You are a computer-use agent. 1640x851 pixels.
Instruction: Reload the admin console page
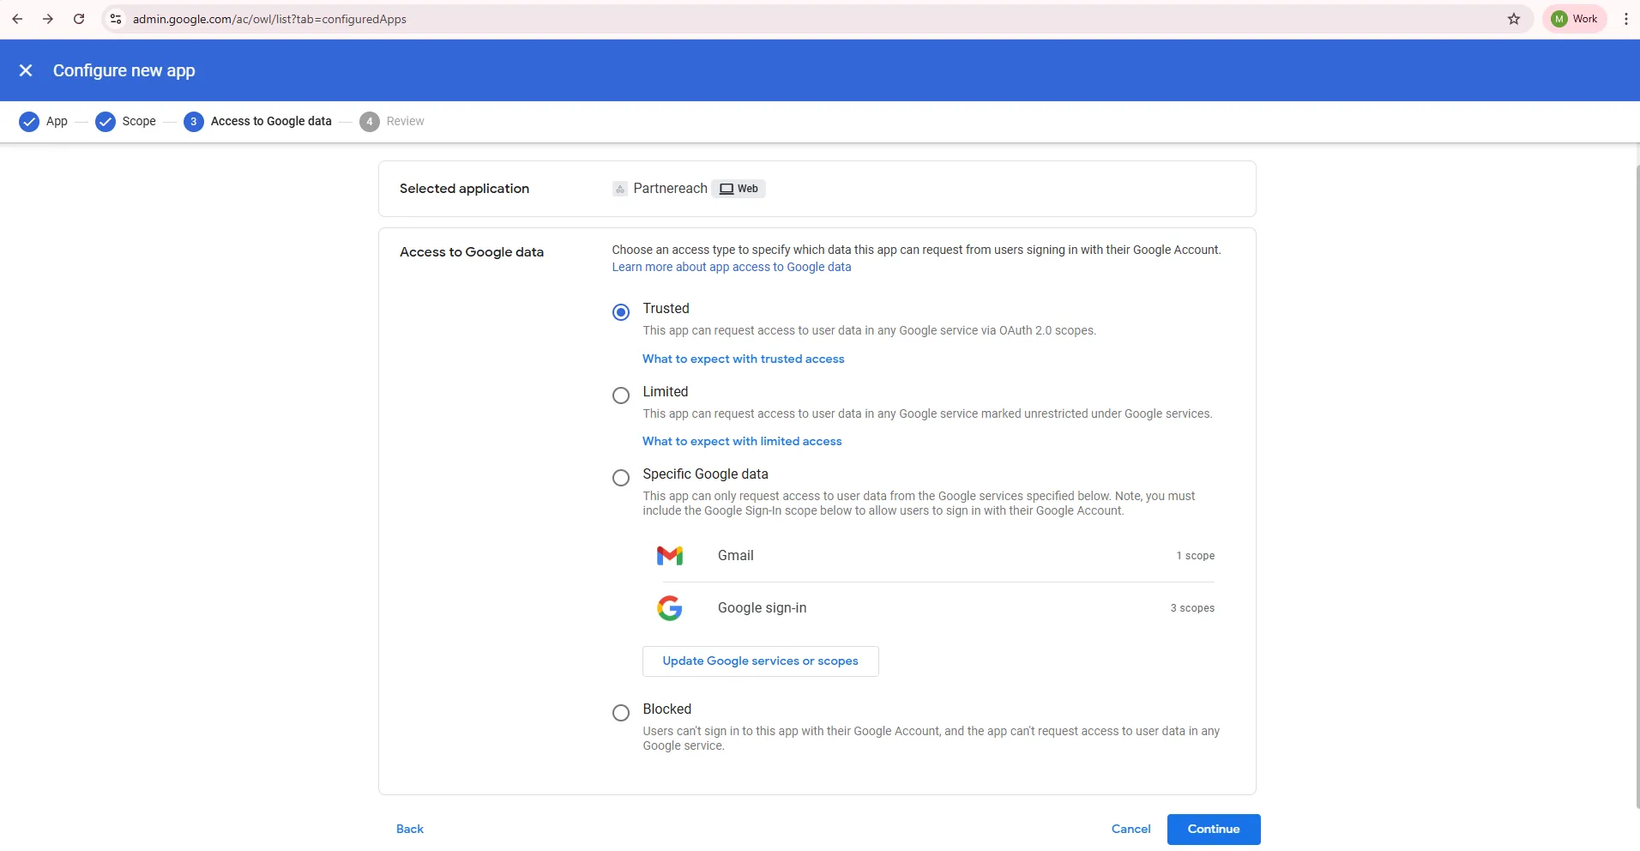(79, 19)
